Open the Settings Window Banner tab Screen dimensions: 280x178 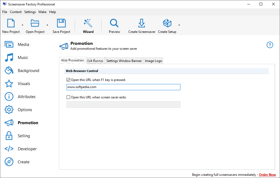[x=124, y=61]
